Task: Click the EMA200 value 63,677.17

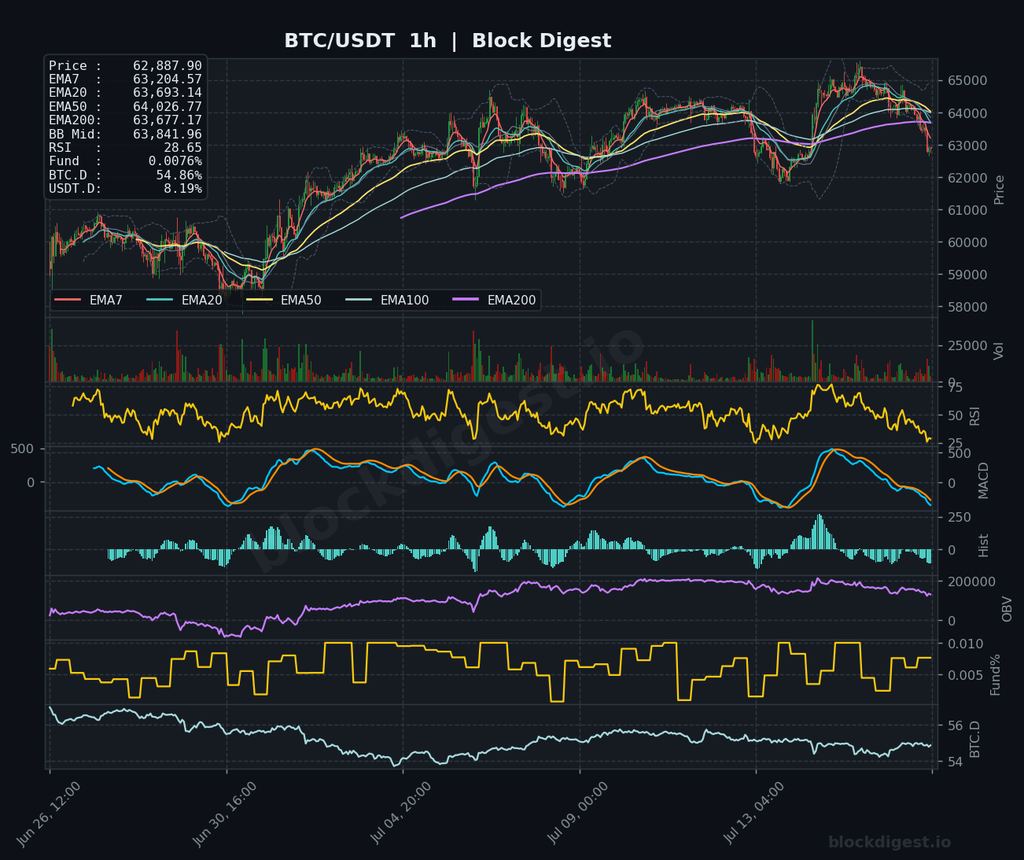Action: [167, 120]
